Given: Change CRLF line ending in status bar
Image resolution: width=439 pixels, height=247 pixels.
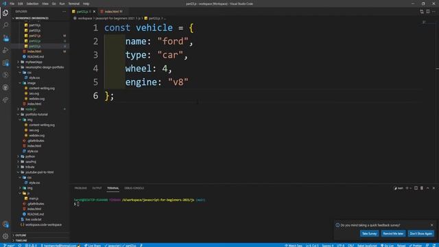Looking at the screenshot, I should click(351, 246).
